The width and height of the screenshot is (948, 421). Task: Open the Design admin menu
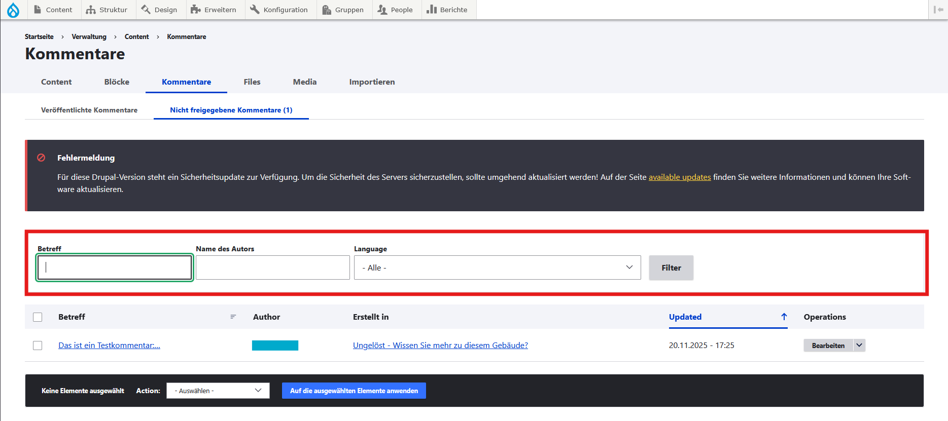(x=159, y=10)
